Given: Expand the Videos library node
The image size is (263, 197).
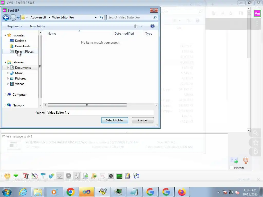Looking at the screenshot, I should (x=8, y=84).
